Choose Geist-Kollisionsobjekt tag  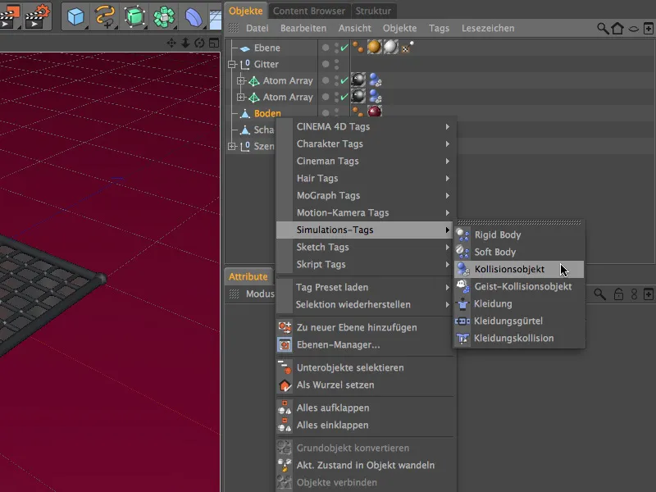(519, 286)
